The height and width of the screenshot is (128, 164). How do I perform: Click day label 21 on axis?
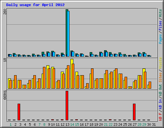106,124
